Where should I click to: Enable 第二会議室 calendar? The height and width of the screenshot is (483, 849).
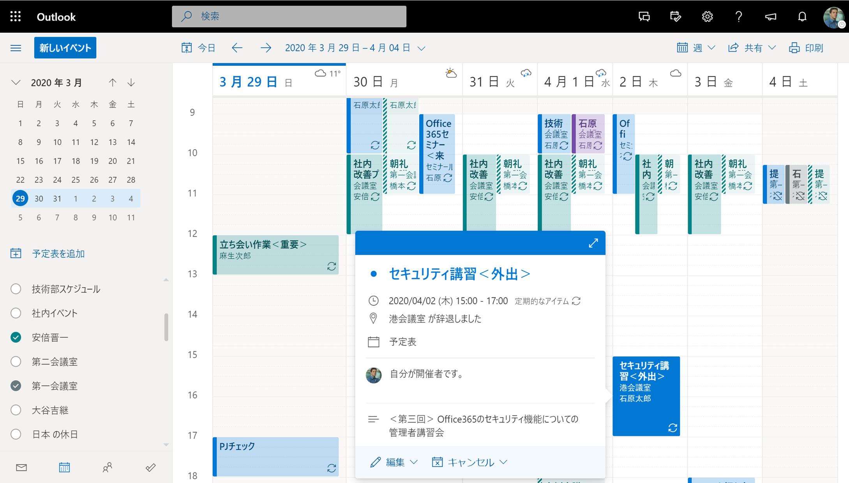click(x=16, y=361)
